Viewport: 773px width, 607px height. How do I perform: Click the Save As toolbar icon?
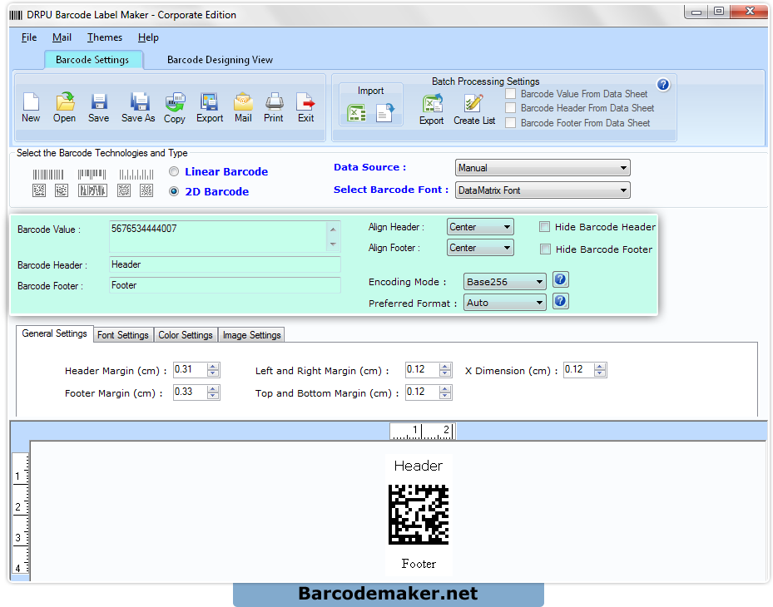[138, 102]
